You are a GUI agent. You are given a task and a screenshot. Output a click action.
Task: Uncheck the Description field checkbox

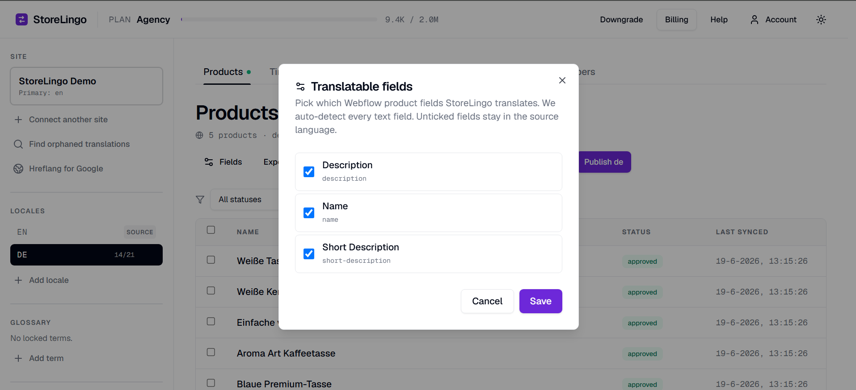(309, 172)
